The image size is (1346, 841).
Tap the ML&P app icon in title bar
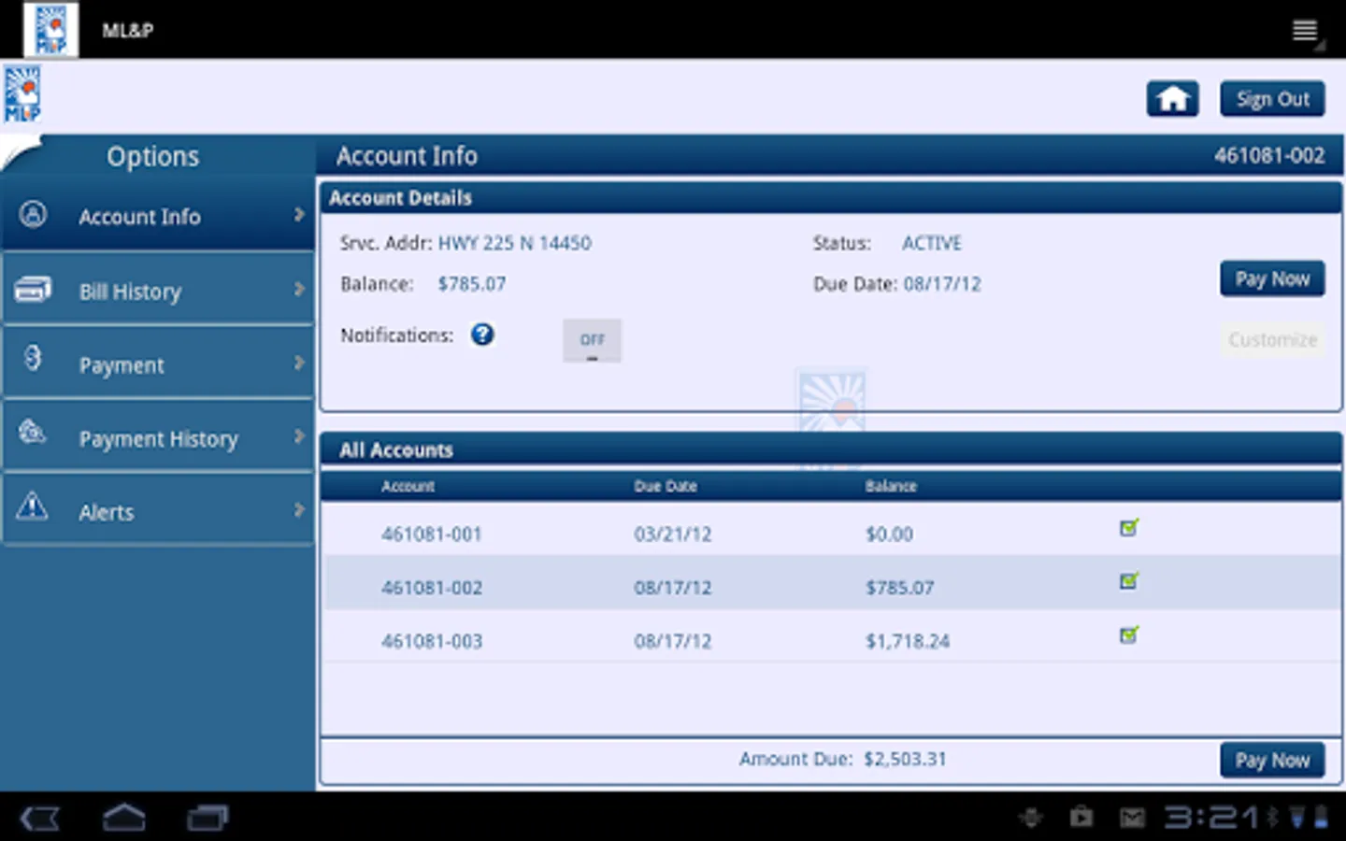[x=50, y=30]
